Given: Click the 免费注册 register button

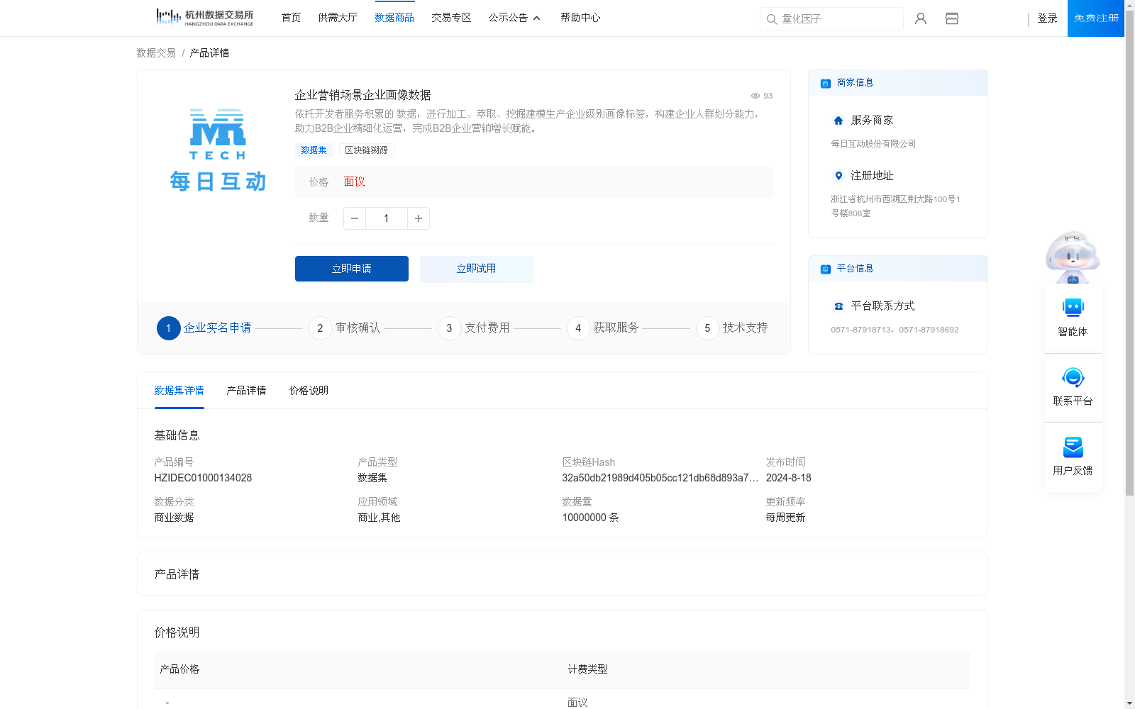Looking at the screenshot, I should tap(1096, 18).
